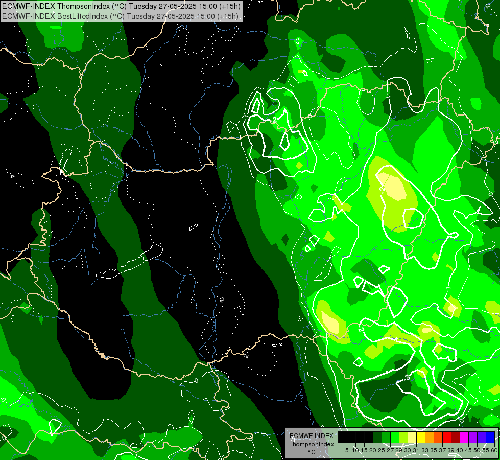Pick the medium green 25–27 legend swatch

click(x=386, y=437)
